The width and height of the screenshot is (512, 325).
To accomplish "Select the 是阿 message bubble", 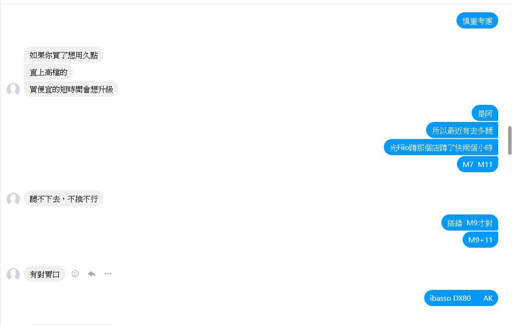I will coord(485,113).
